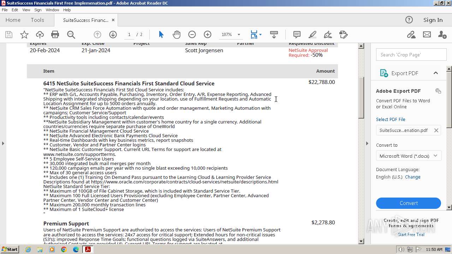This screenshot has height=254, width=452.
Task: Open fit page options icon
Action: pos(256,35)
